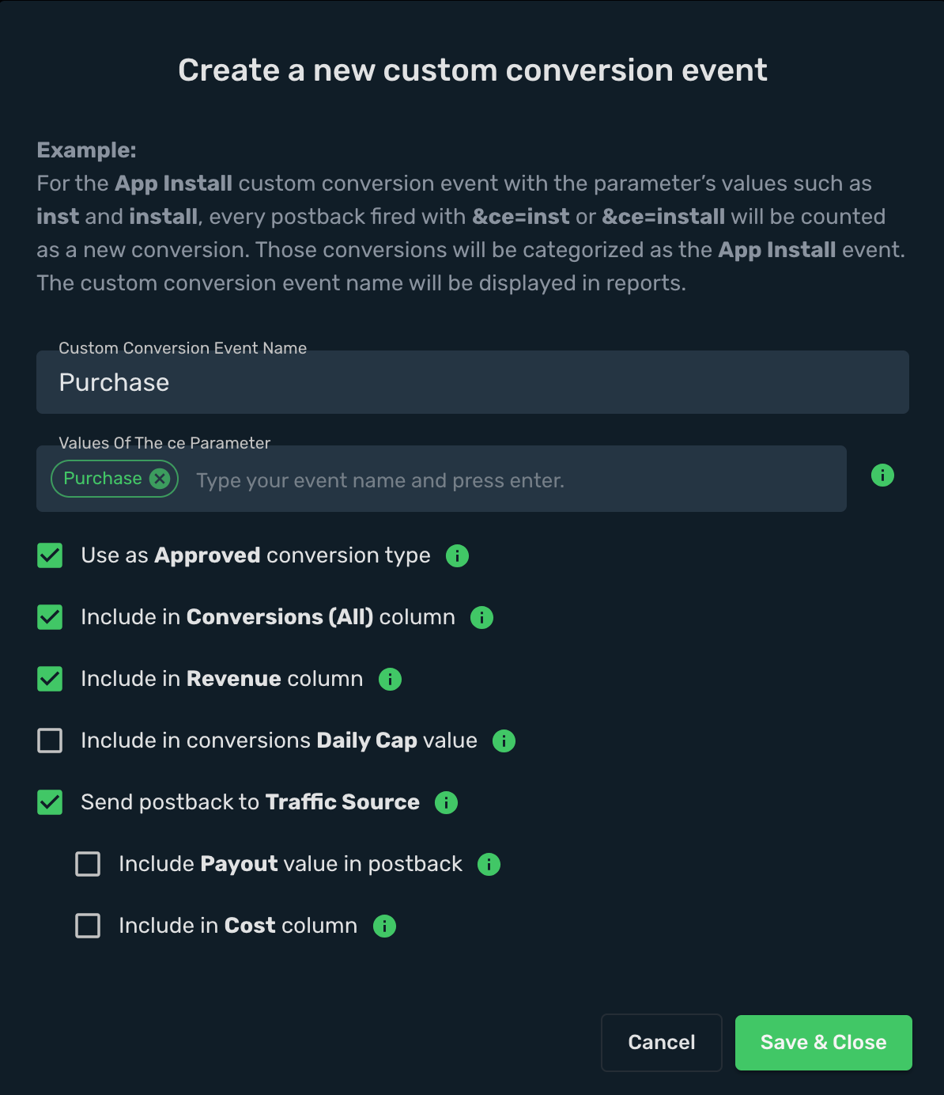Click info icon for Traffic Source postback
The width and height of the screenshot is (944, 1095).
pos(446,803)
